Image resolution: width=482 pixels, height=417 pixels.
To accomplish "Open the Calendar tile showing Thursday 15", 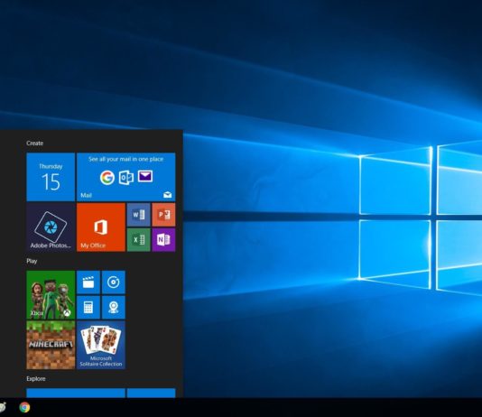I will pyautogui.click(x=51, y=177).
